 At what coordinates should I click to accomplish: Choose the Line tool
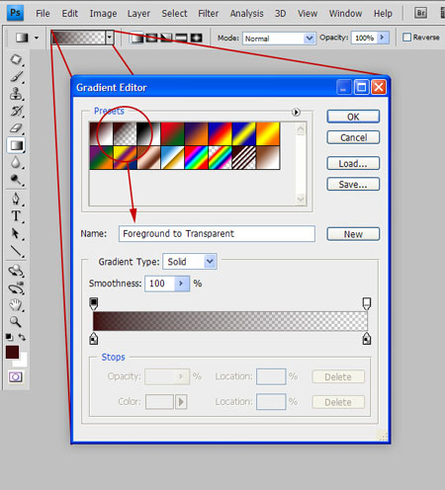pos(16,251)
